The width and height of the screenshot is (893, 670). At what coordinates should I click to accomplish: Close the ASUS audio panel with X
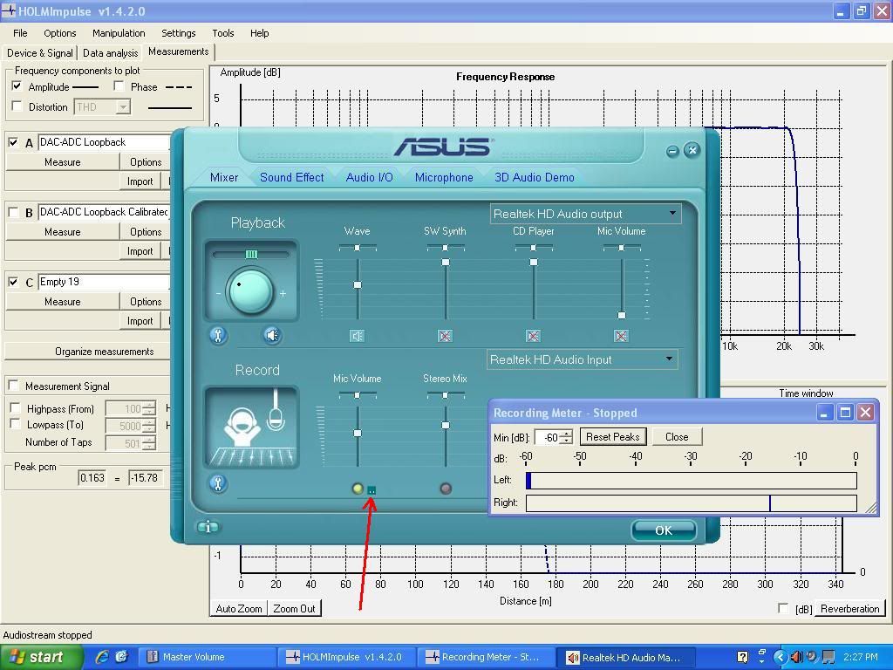point(692,150)
